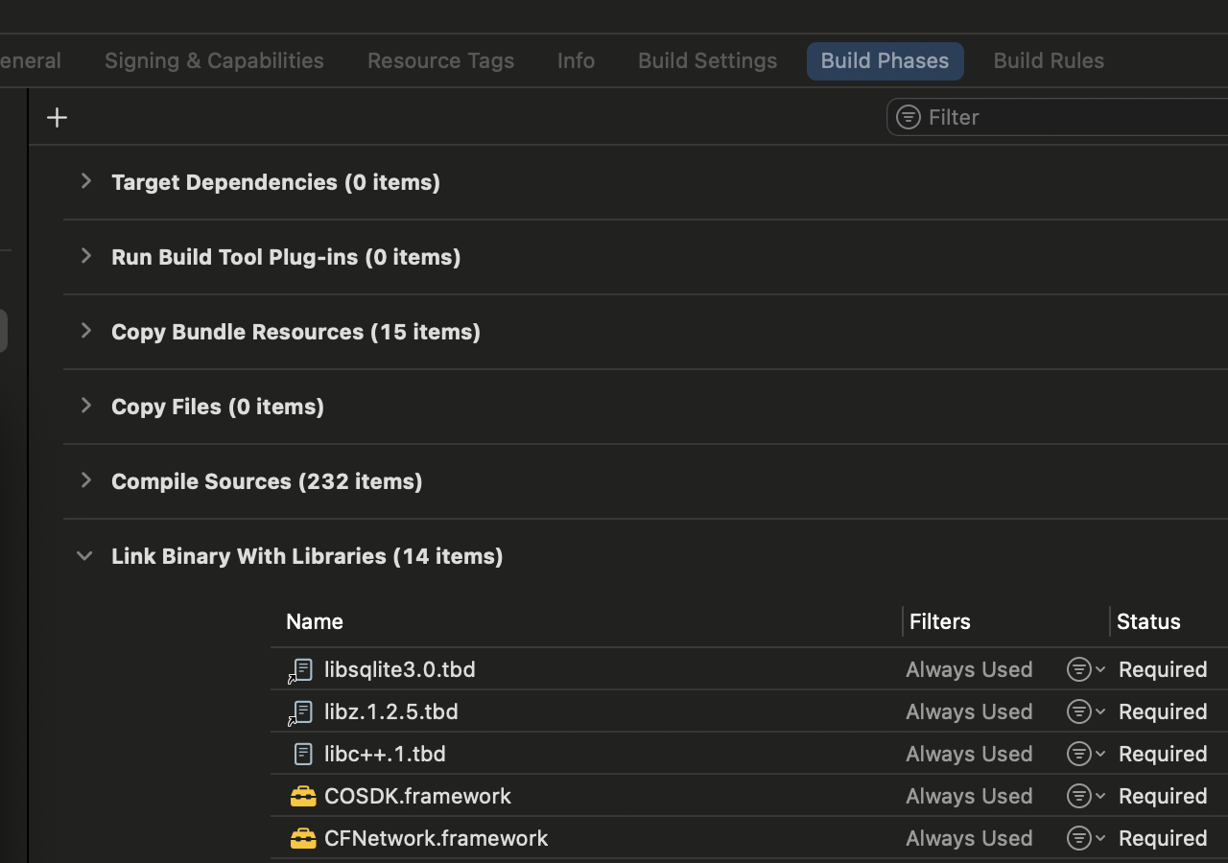
Task: Open platform filter for libsqlite3.0.tbd
Action: coord(1086,669)
